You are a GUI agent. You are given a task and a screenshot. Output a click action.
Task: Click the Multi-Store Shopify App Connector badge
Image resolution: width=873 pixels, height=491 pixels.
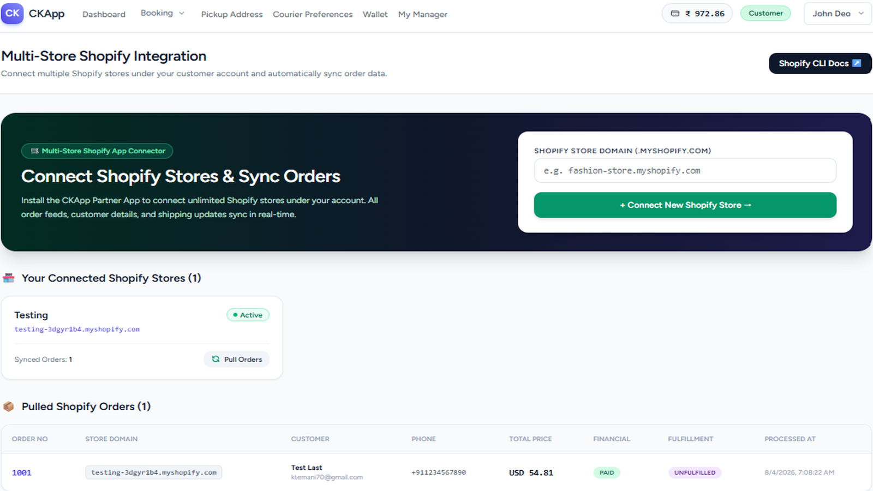[x=97, y=151]
